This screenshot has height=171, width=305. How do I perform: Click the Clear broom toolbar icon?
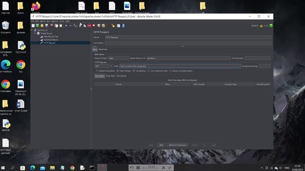[x=99, y=26]
